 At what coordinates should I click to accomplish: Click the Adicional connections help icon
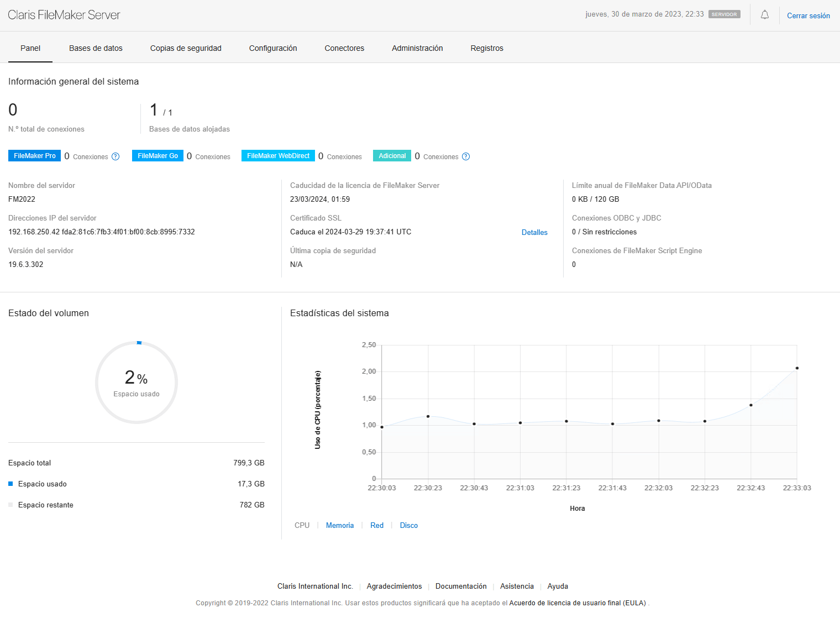(466, 156)
